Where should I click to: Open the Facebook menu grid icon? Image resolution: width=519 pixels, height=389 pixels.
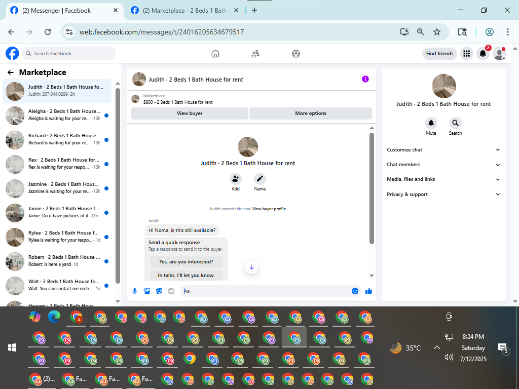coord(467,53)
